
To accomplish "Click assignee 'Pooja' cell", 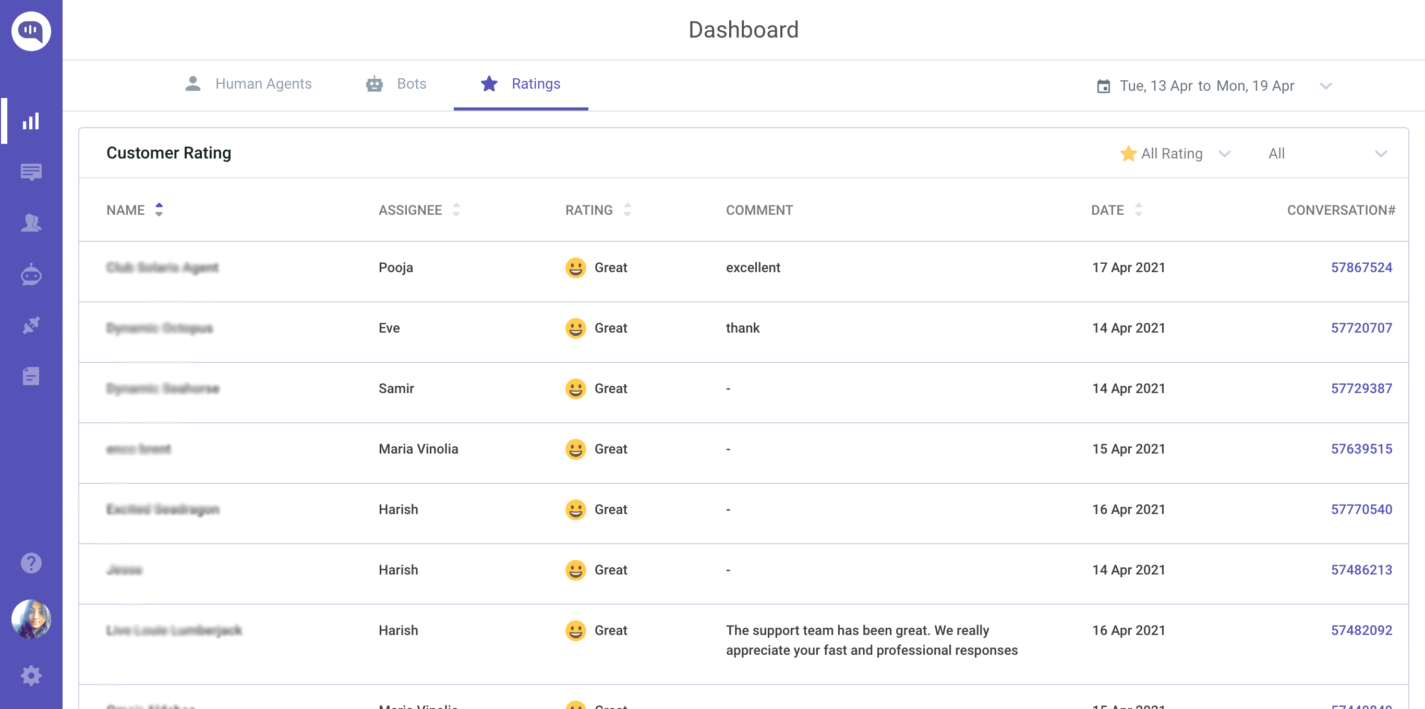I will 395,267.
